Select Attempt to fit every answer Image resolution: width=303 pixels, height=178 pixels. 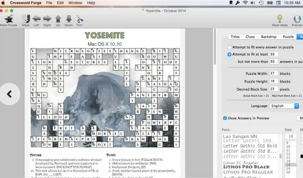[229, 47]
